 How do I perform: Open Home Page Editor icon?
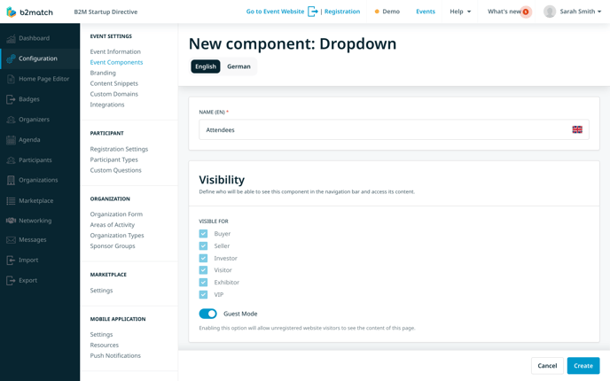click(11, 79)
